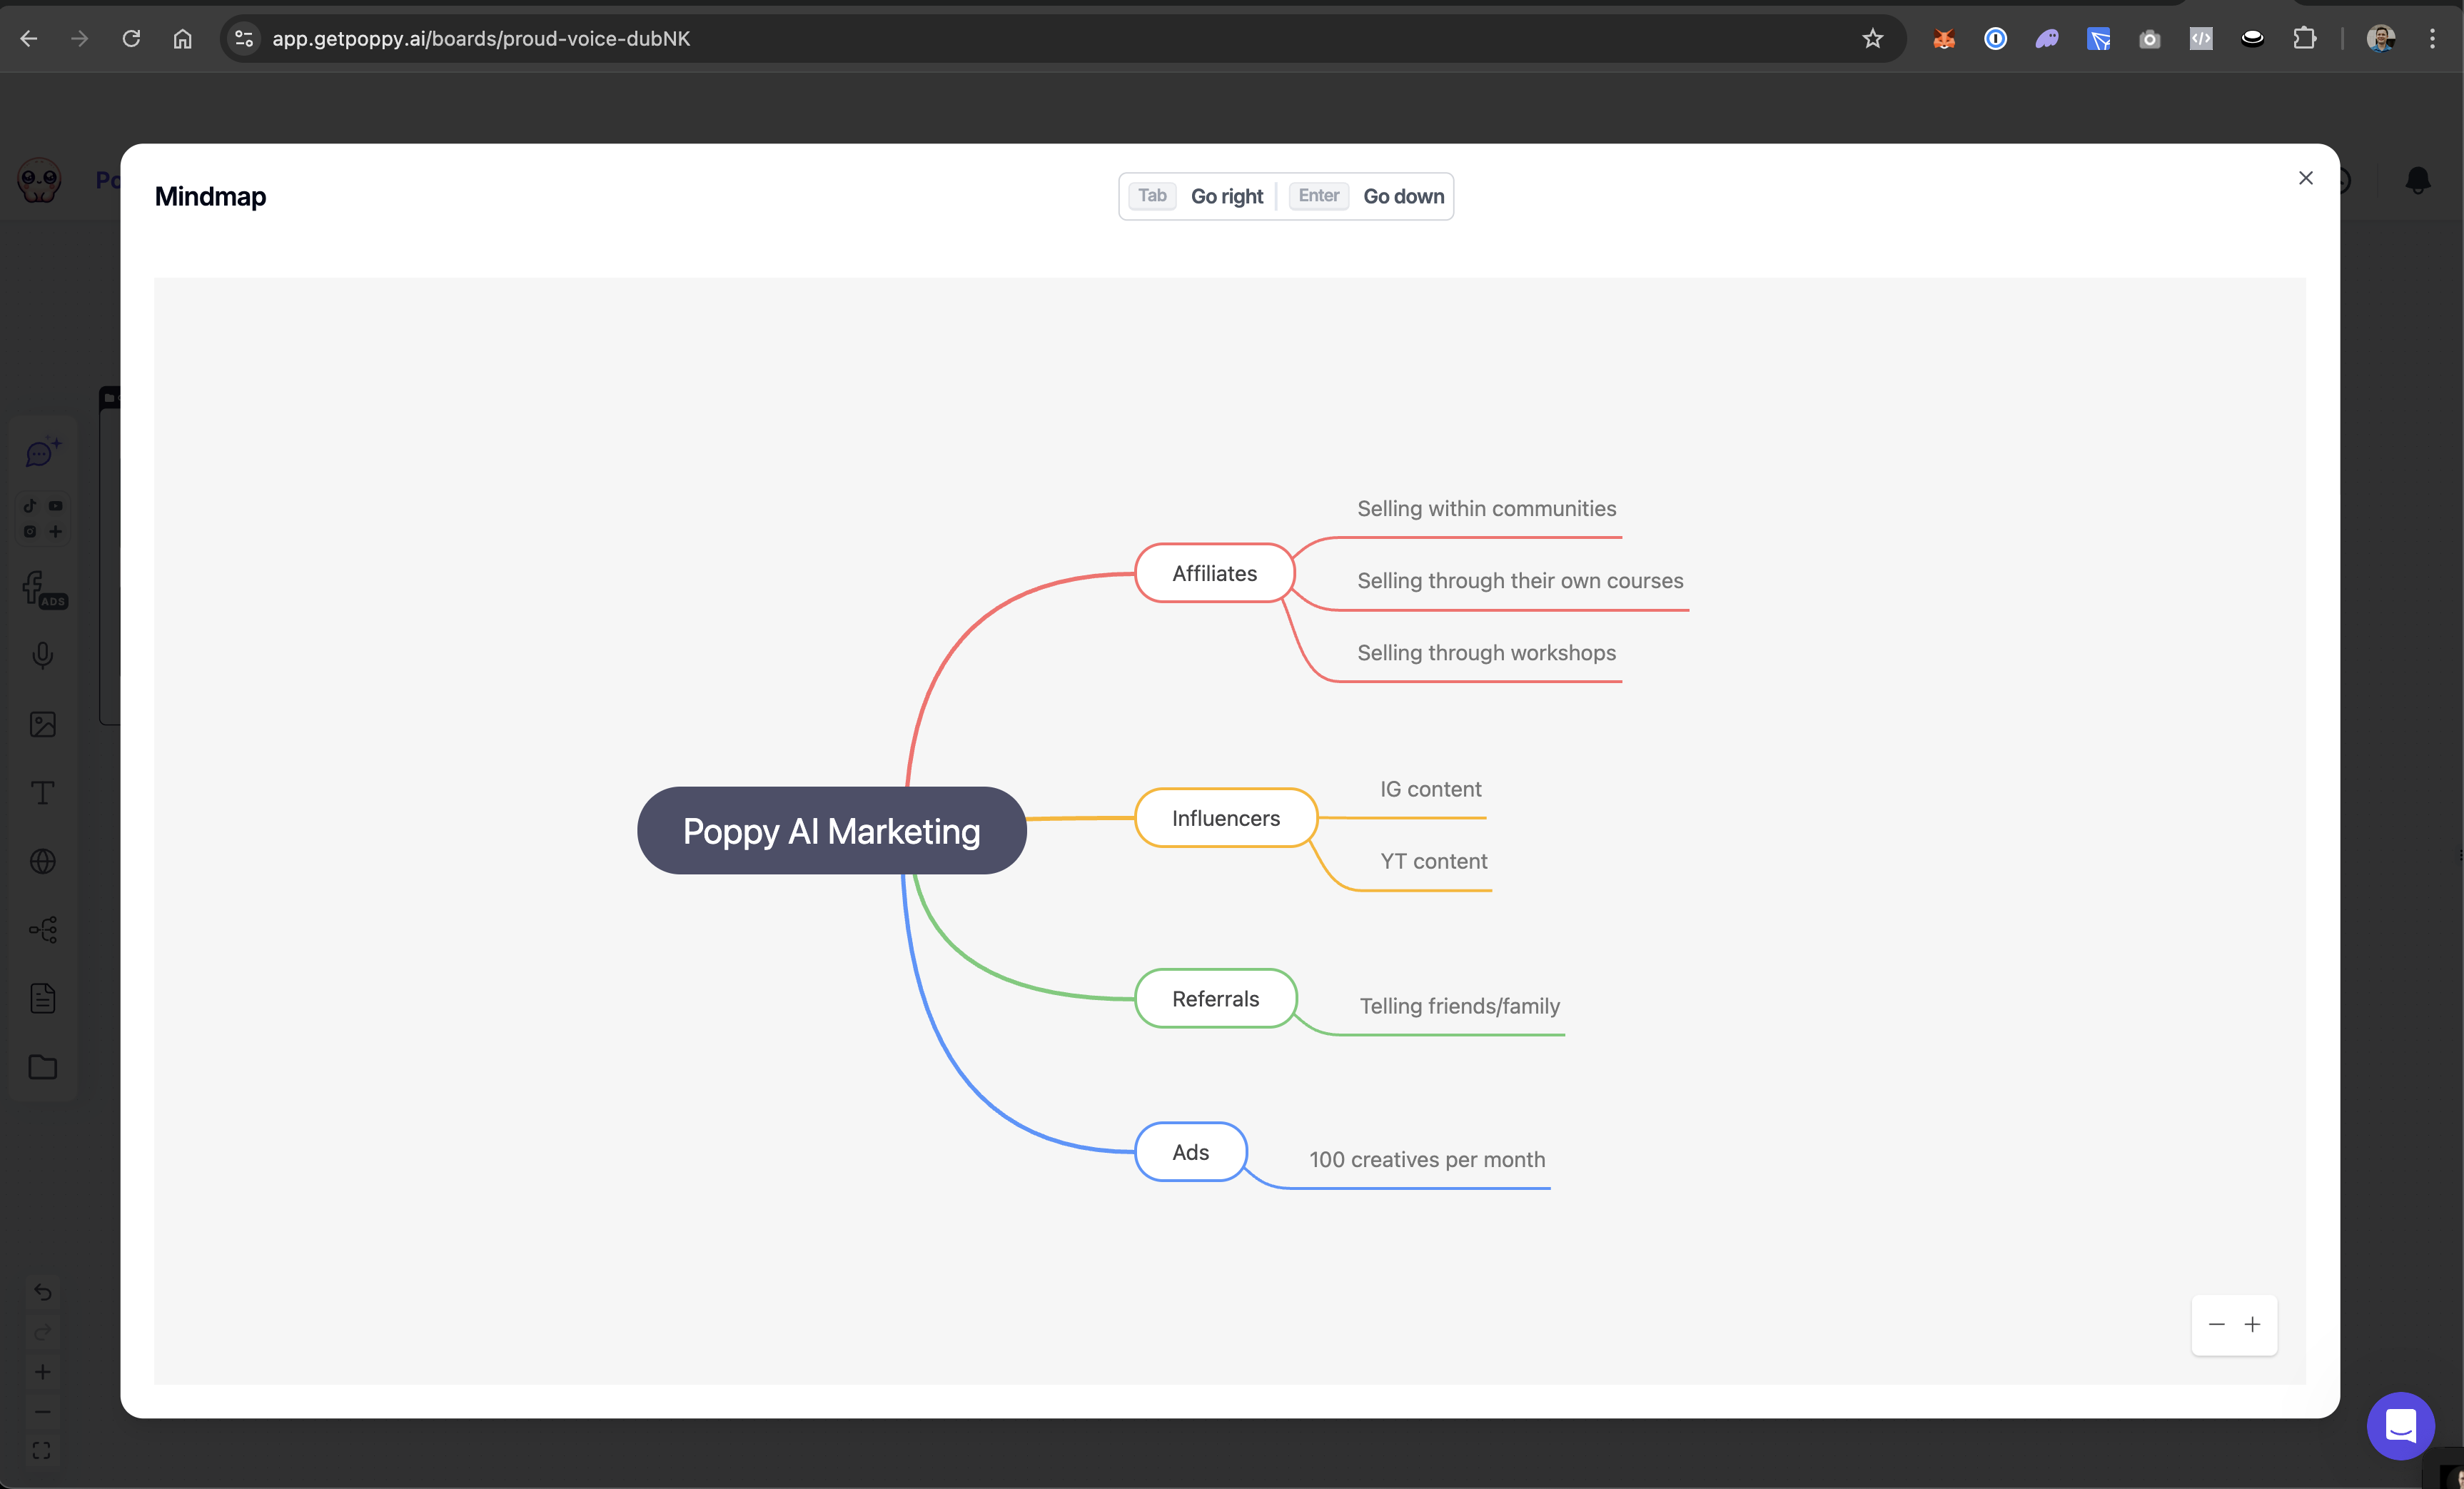Click the browser address bar URL
2464x1489 pixels.
click(x=481, y=38)
